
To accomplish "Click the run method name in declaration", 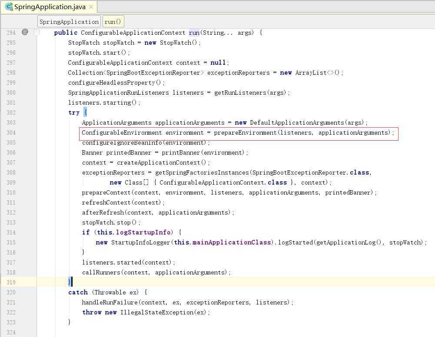I will point(194,33).
